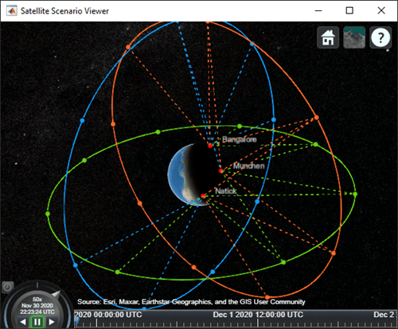Click the speed shuttle ring pointer

[57, 294]
